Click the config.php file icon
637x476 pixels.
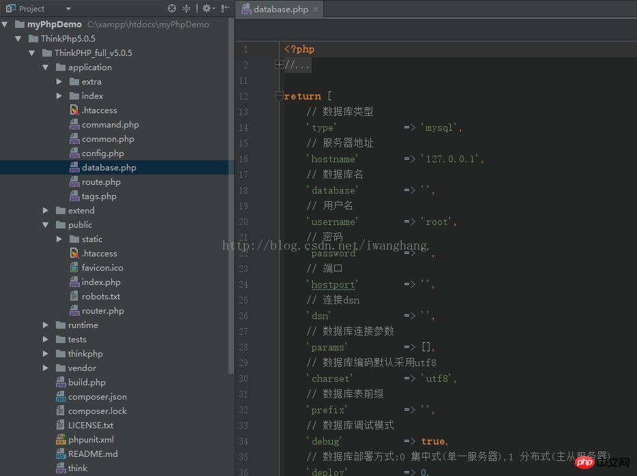coord(74,153)
